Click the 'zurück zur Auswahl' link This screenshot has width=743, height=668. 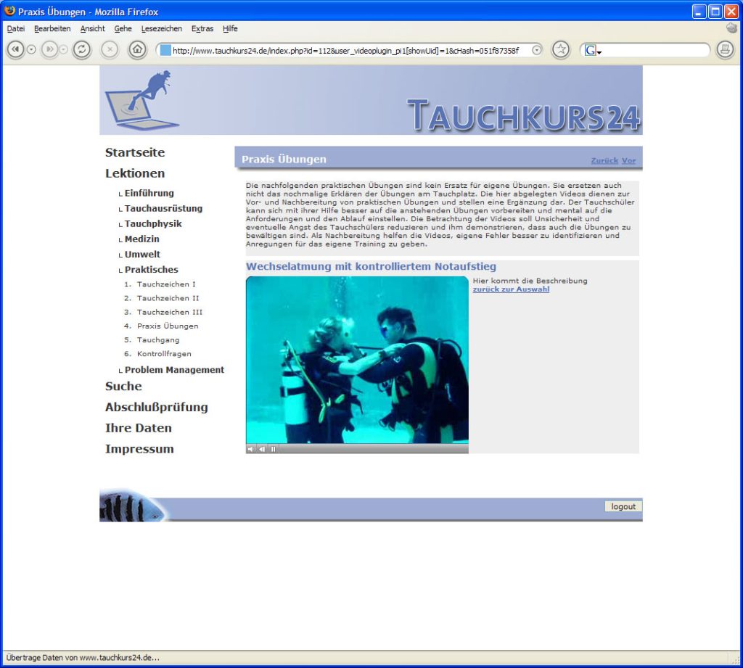[x=511, y=289]
